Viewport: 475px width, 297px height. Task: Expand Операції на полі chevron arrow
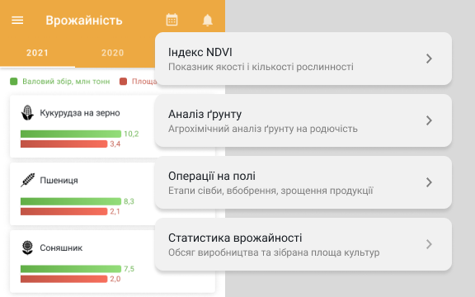click(429, 182)
